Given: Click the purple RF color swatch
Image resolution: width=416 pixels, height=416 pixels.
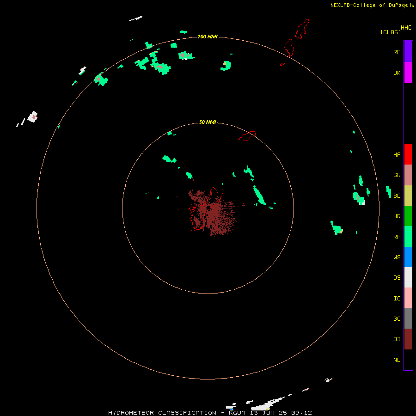Looking at the screenshot, I should (x=408, y=52).
